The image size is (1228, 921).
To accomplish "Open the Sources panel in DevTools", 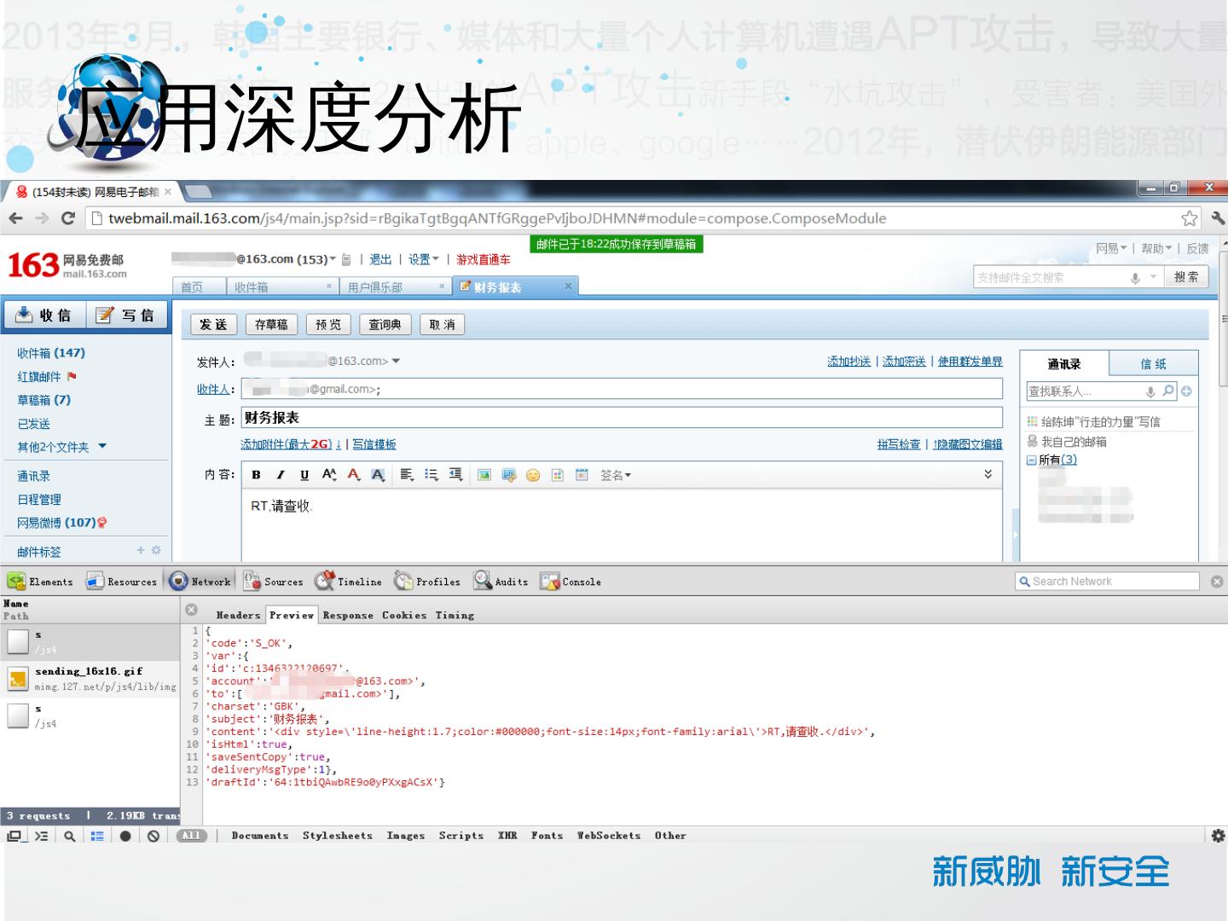I will pyautogui.click(x=274, y=582).
